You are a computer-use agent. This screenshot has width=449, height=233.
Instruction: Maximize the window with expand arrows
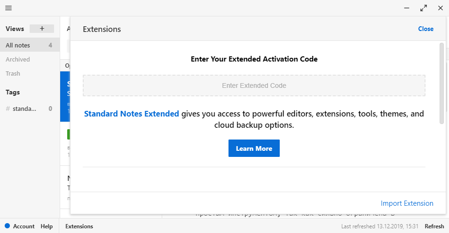tap(424, 8)
